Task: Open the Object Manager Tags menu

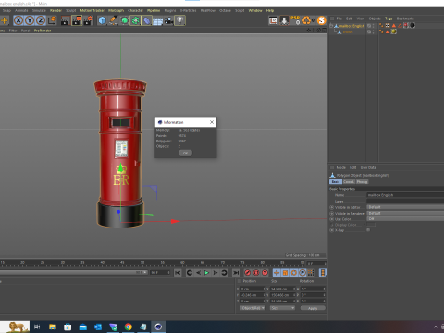Action: point(388,18)
